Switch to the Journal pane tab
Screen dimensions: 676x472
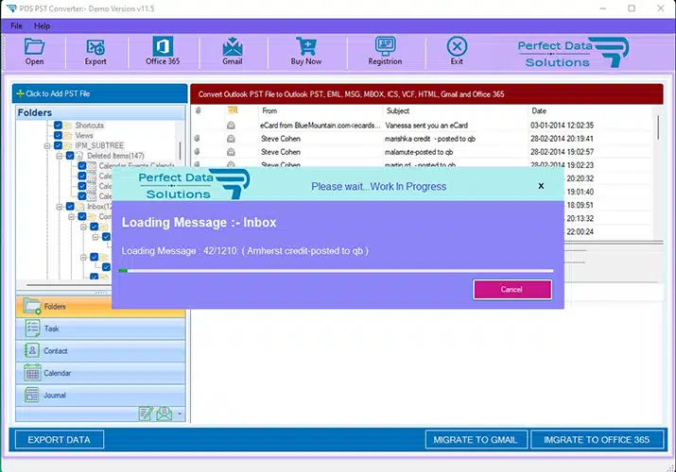pyautogui.click(x=100, y=395)
